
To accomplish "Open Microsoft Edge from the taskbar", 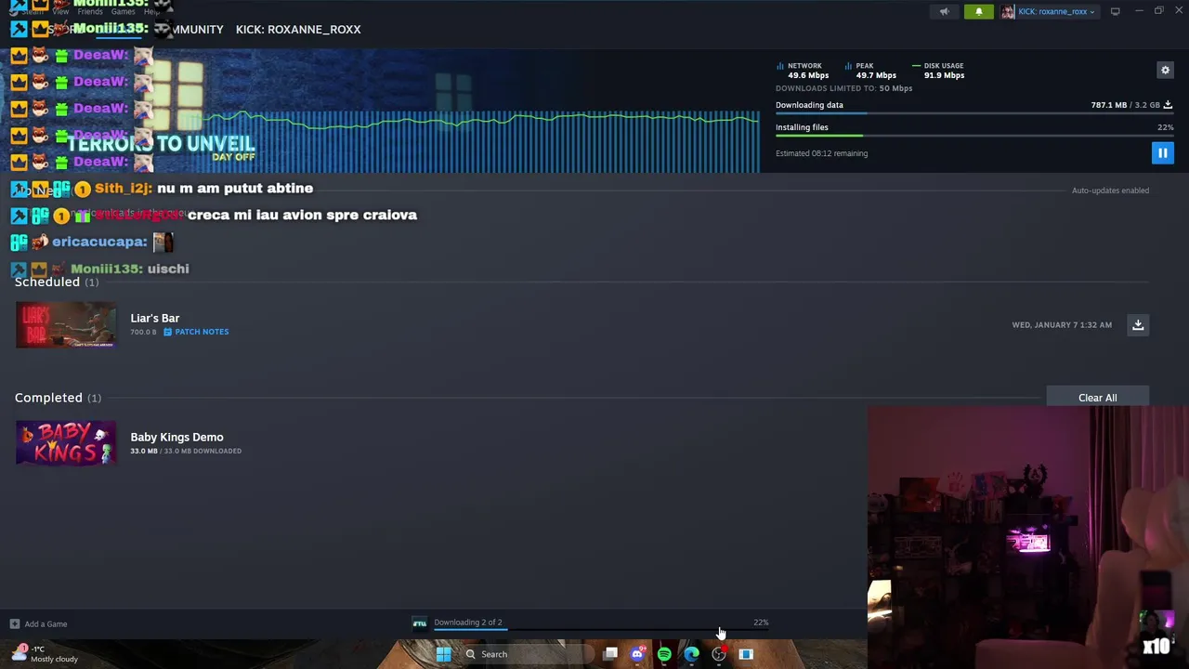I will (x=691, y=654).
